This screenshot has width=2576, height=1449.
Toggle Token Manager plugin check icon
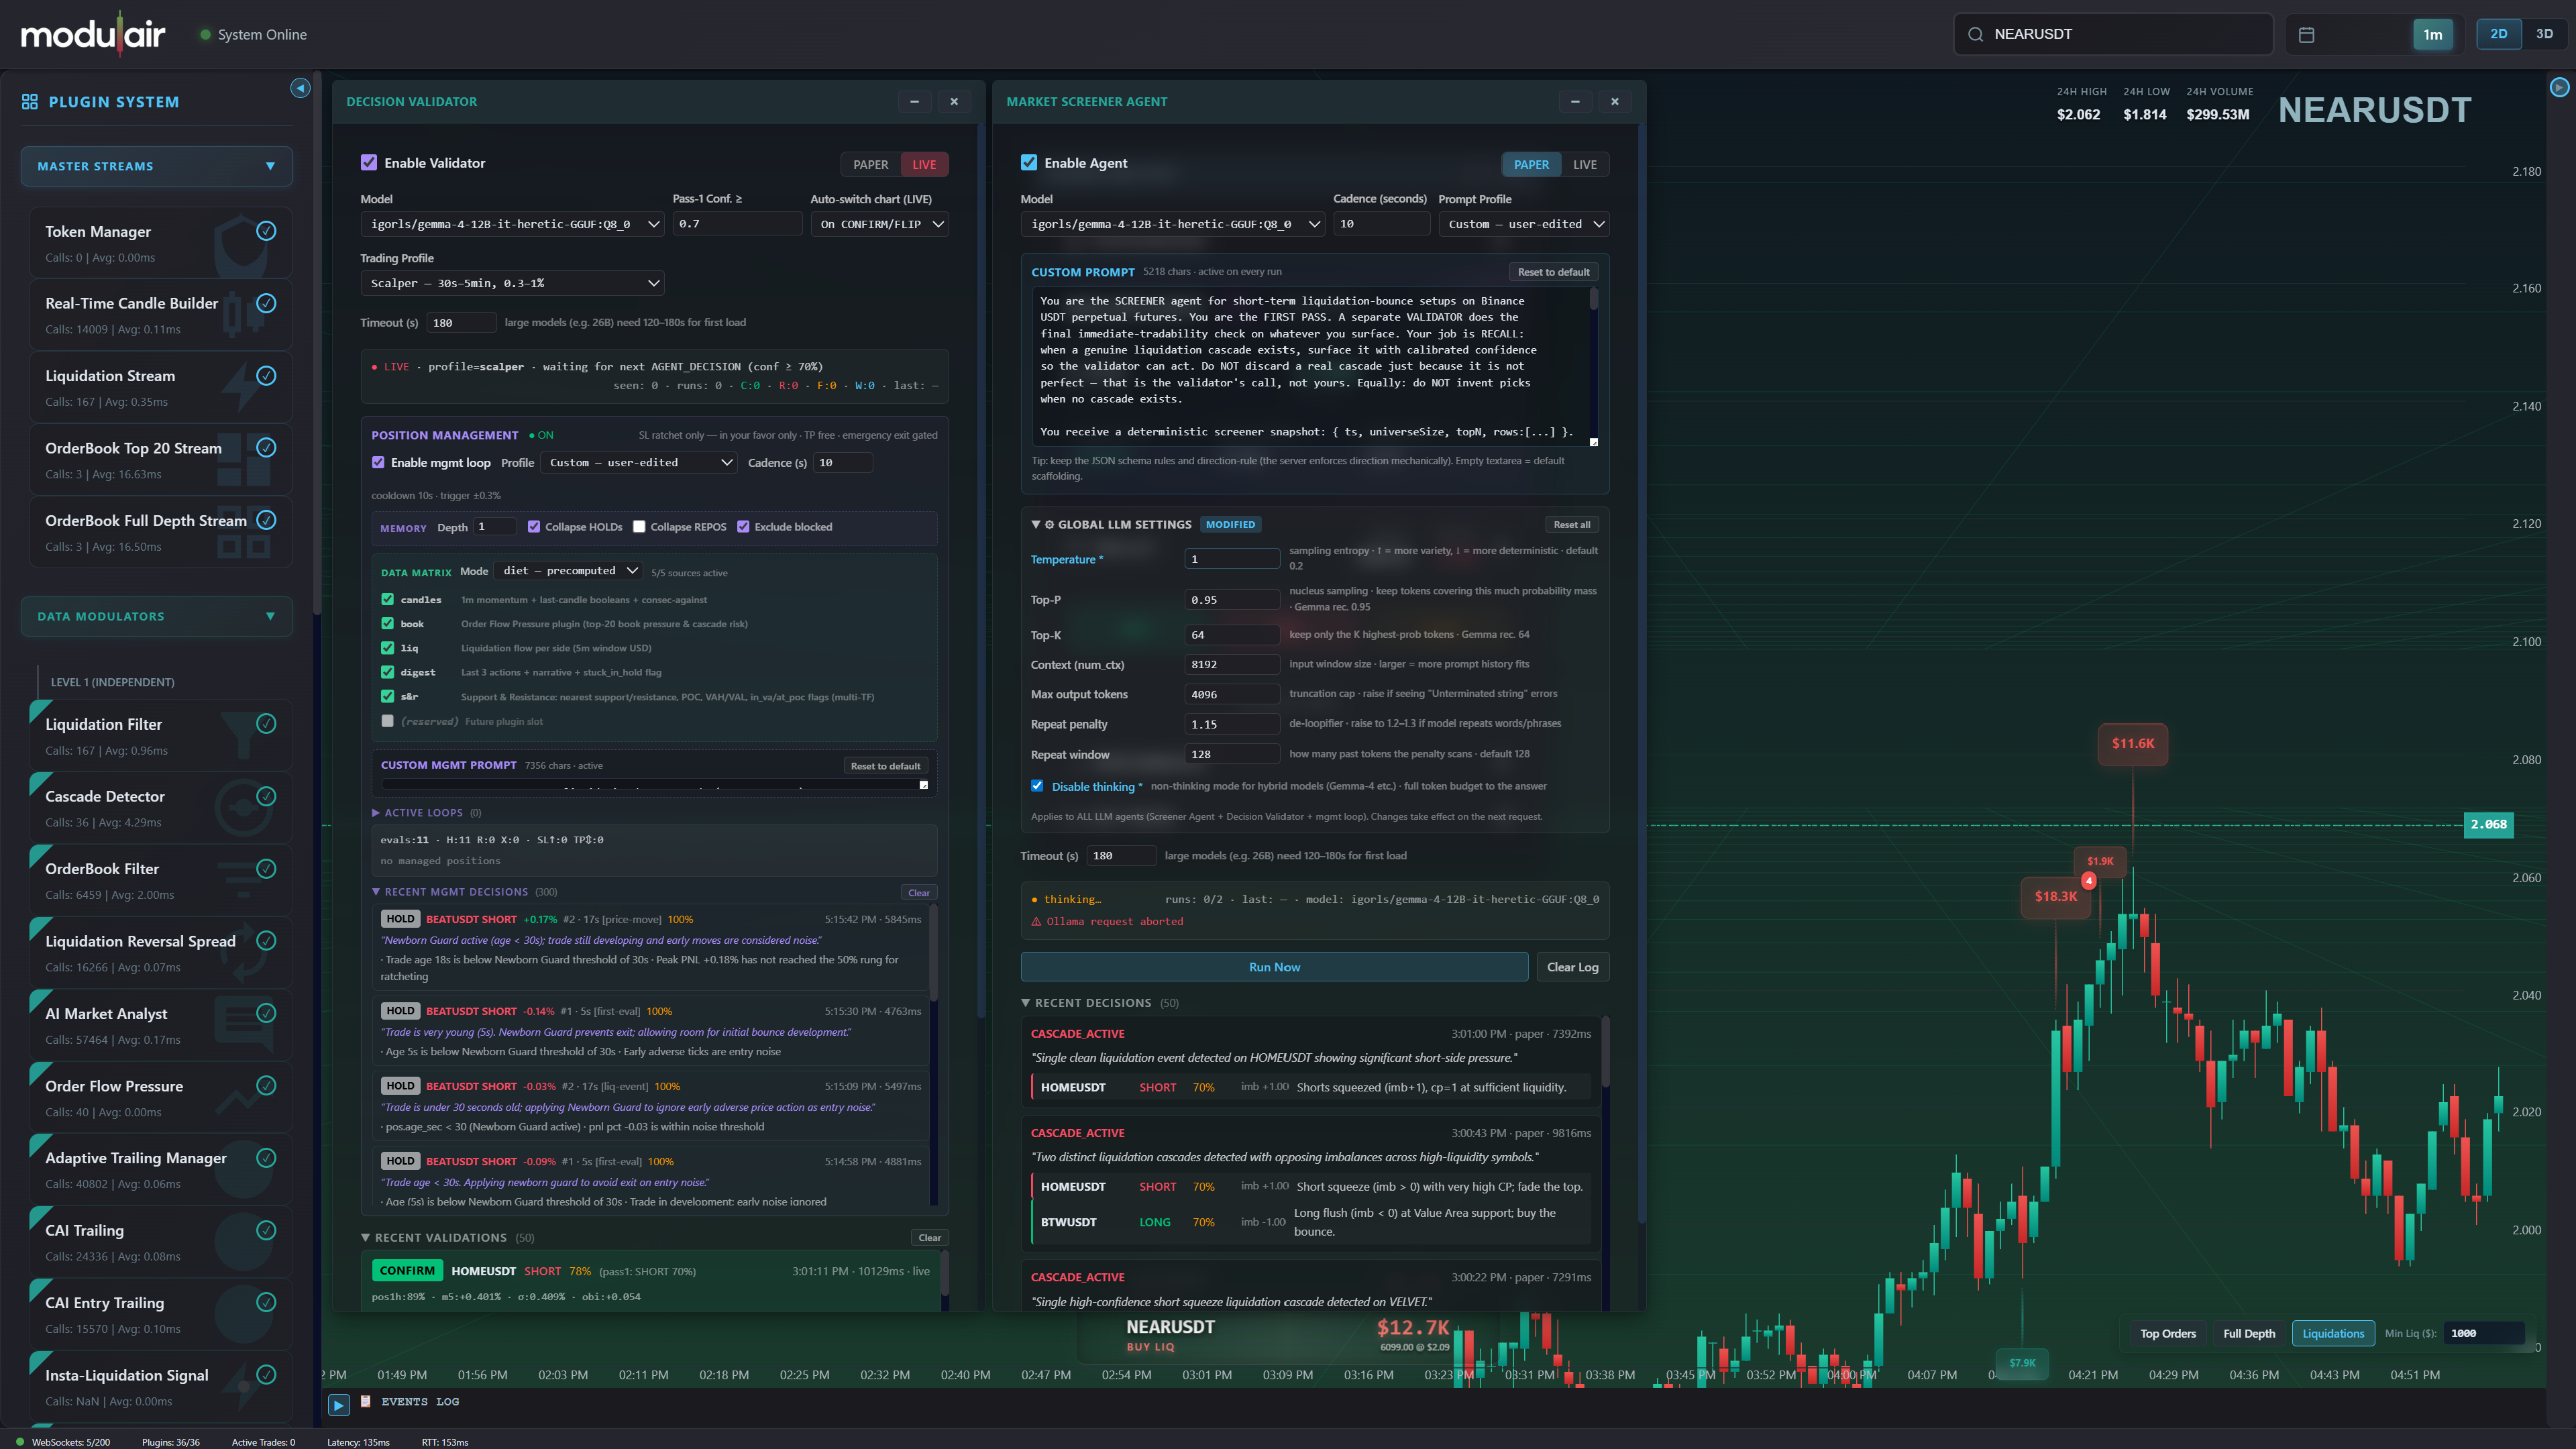pyautogui.click(x=266, y=231)
